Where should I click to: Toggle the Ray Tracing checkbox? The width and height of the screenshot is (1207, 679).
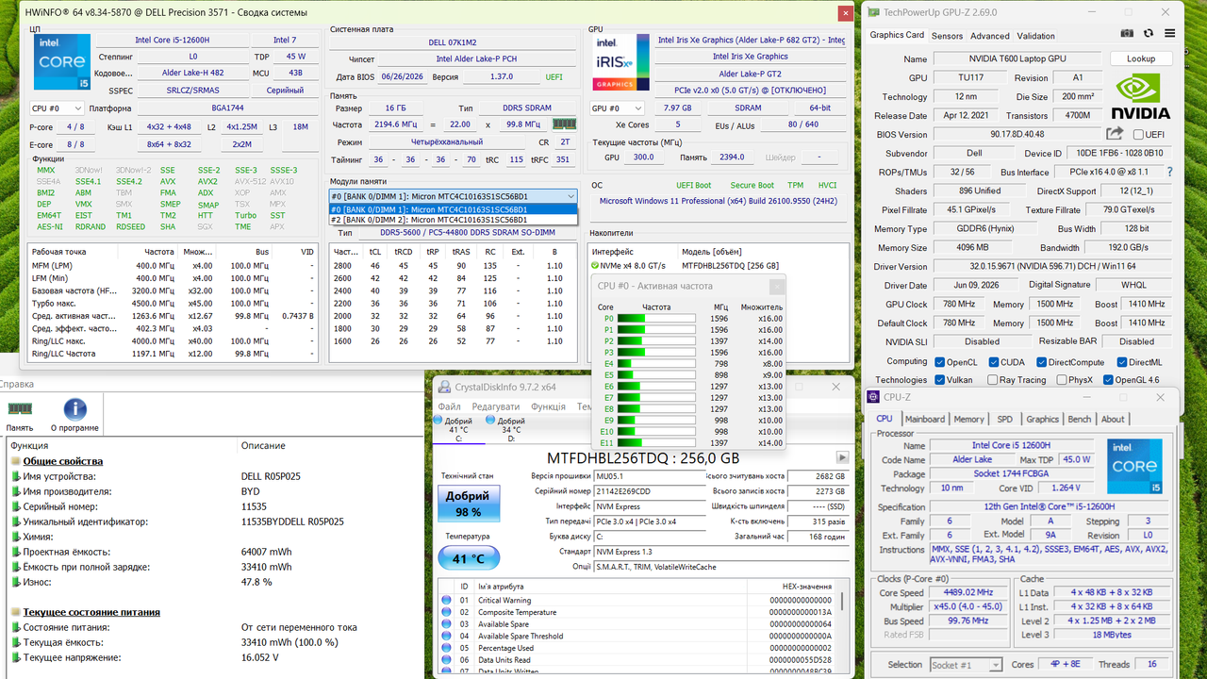click(x=994, y=380)
